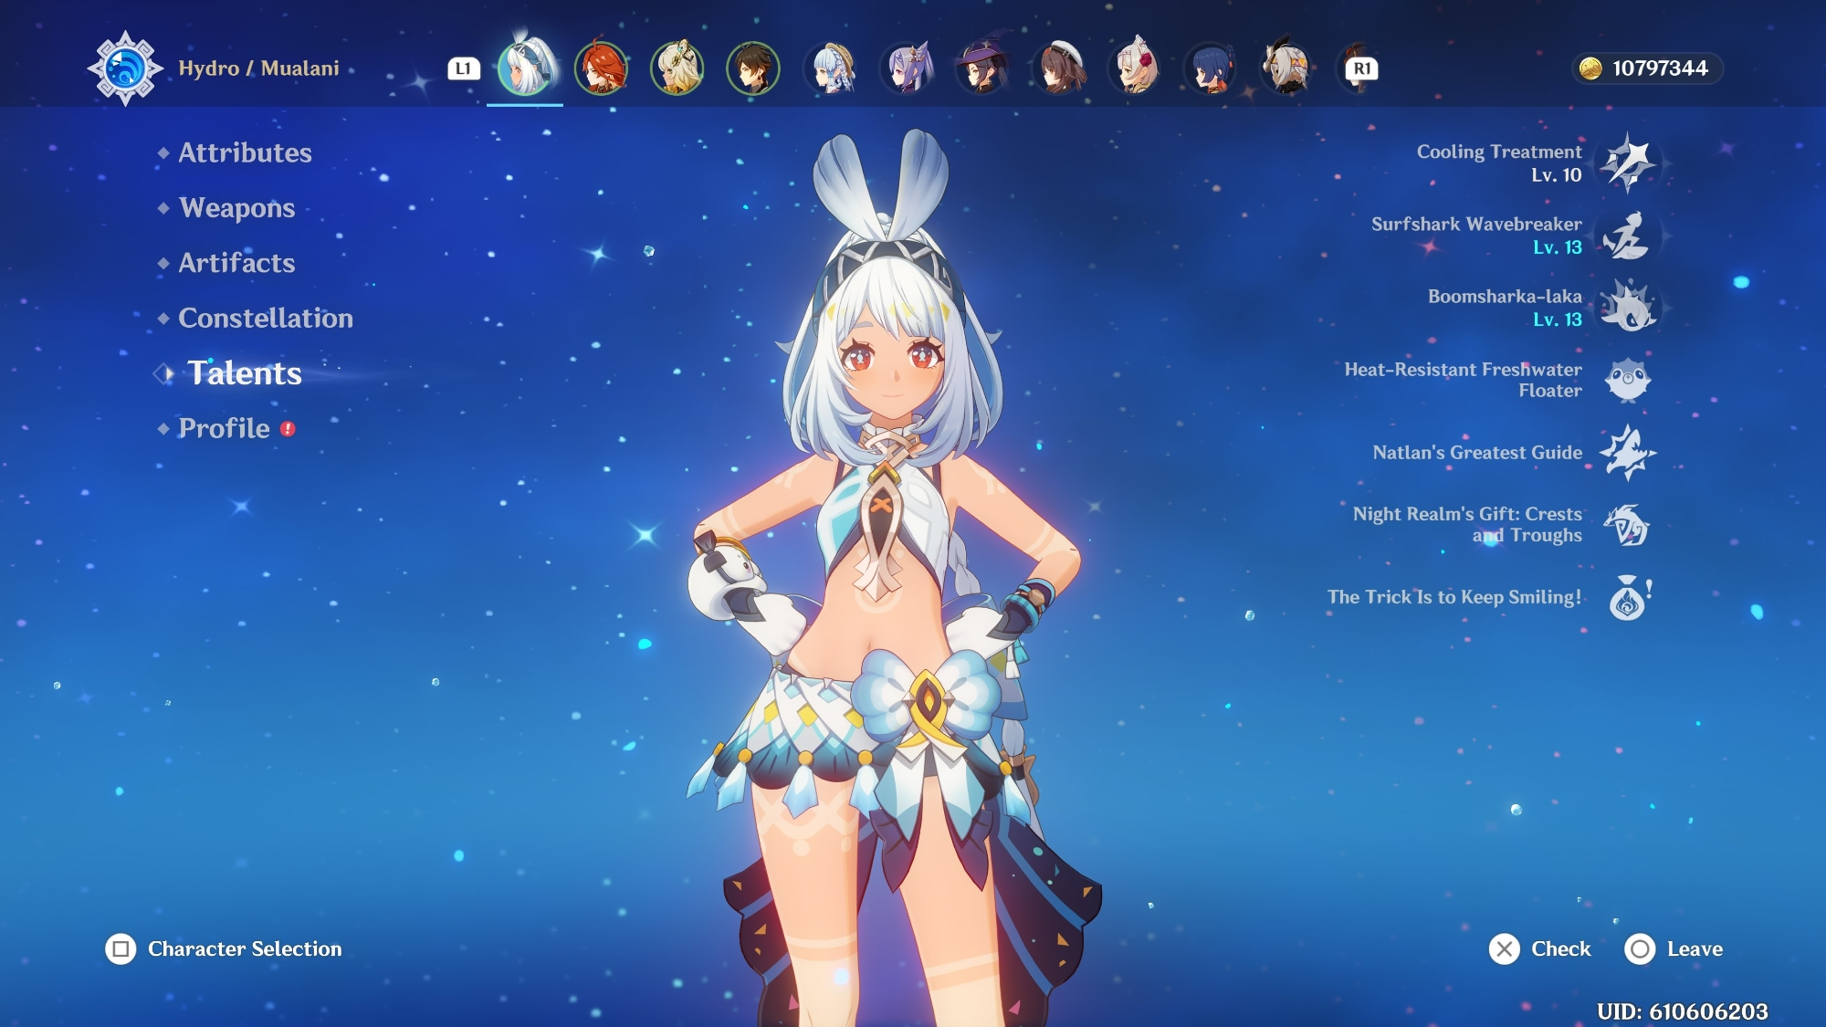This screenshot has height=1027, width=1826.
Task: Select the Surfshark Wavebreaker skill icon
Action: click(1628, 236)
